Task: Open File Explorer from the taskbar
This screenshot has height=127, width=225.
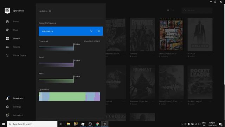Action: tap(68, 124)
